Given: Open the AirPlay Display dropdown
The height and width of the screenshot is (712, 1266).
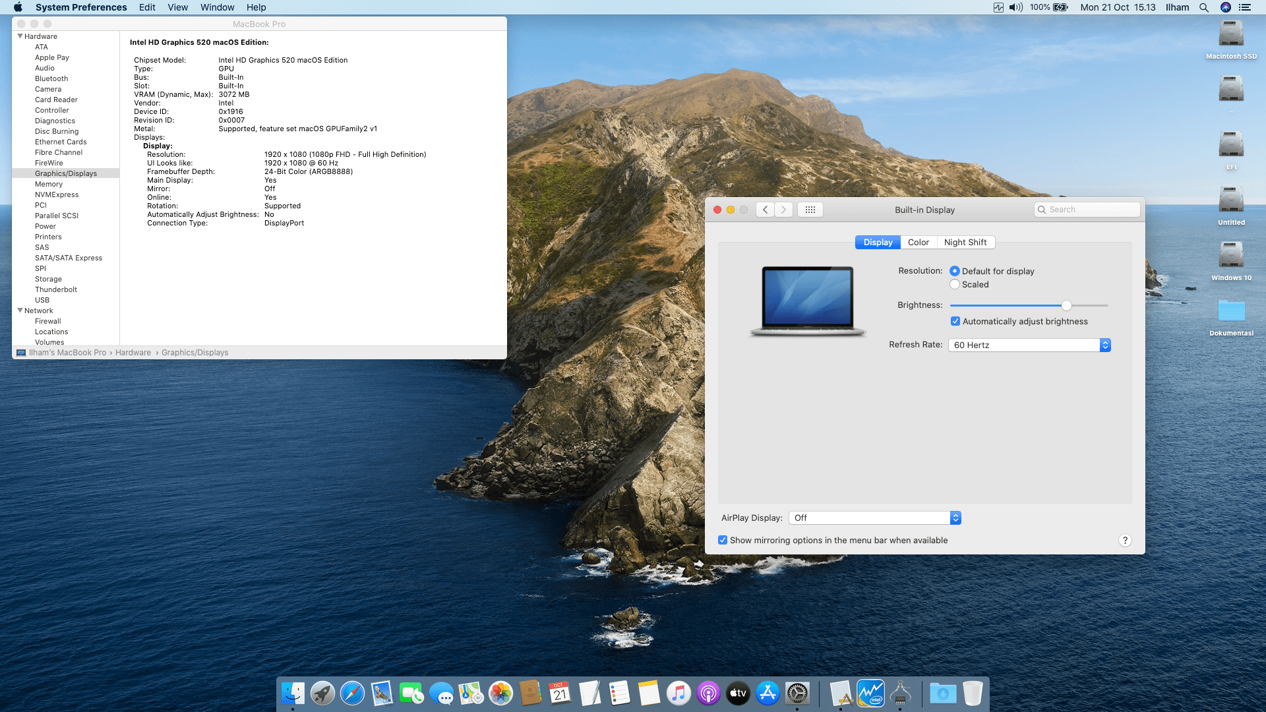Looking at the screenshot, I should tap(874, 518).
